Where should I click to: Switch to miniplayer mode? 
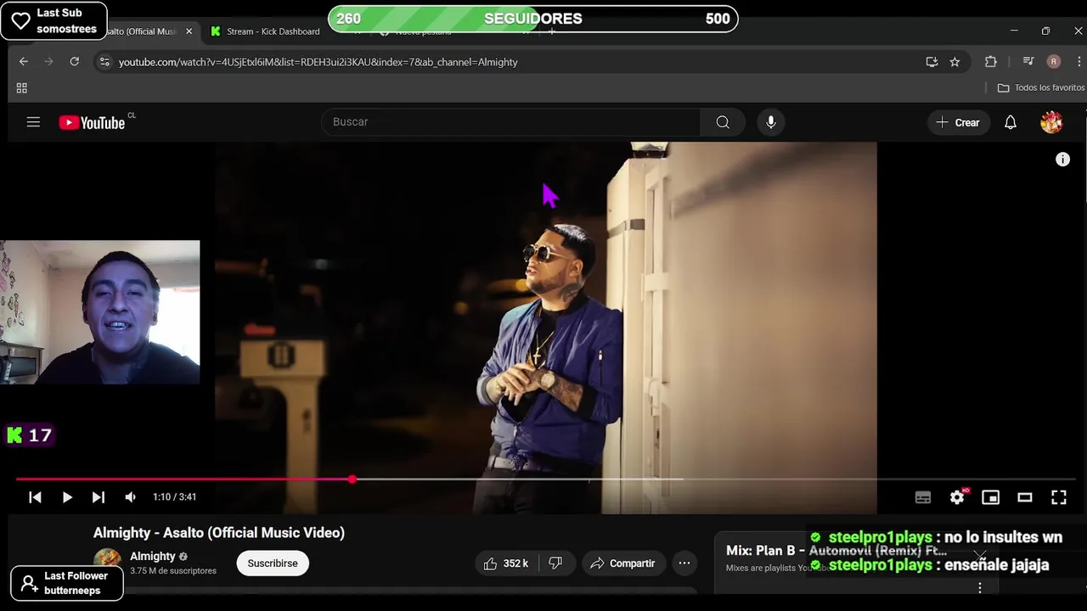(x=991, y=497)
